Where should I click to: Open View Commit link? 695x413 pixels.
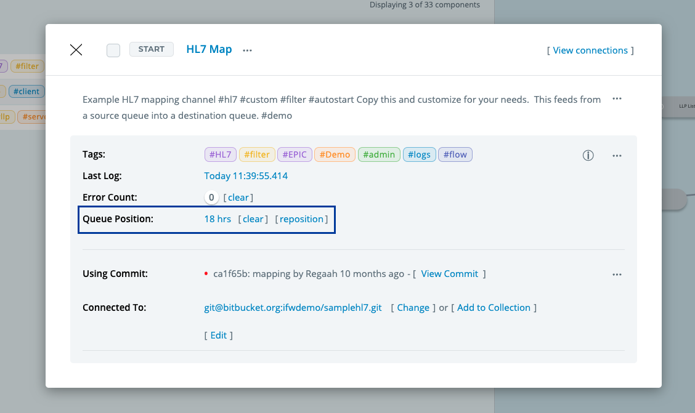(x=449, y=274)
